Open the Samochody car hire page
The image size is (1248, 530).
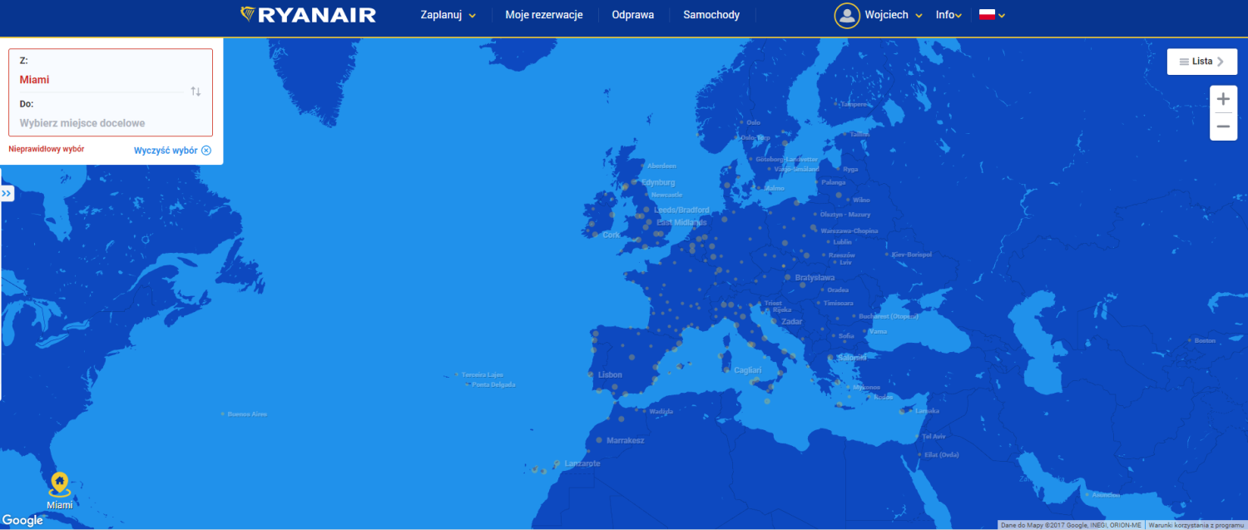click(711, 15)
